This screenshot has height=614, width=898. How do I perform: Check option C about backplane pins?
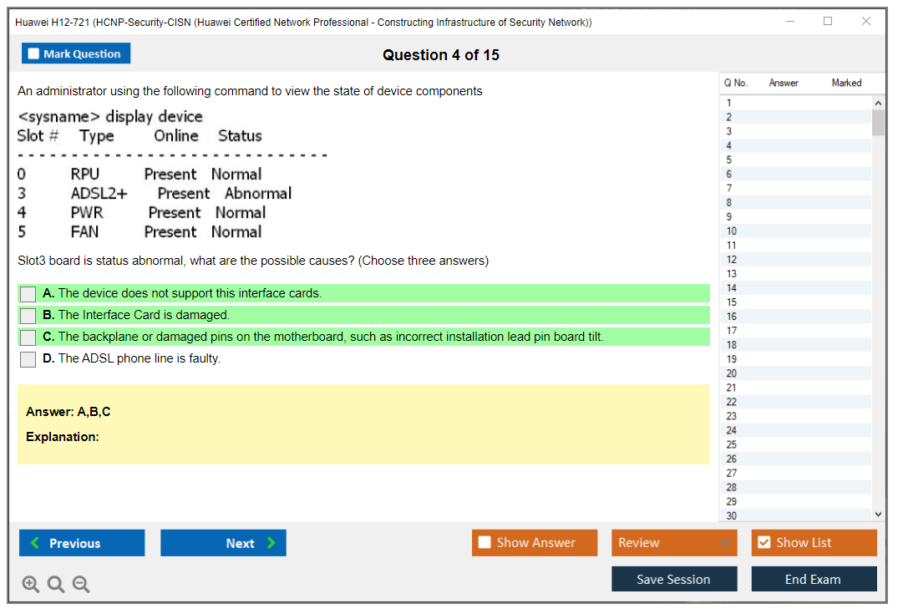tap(28, 337)
